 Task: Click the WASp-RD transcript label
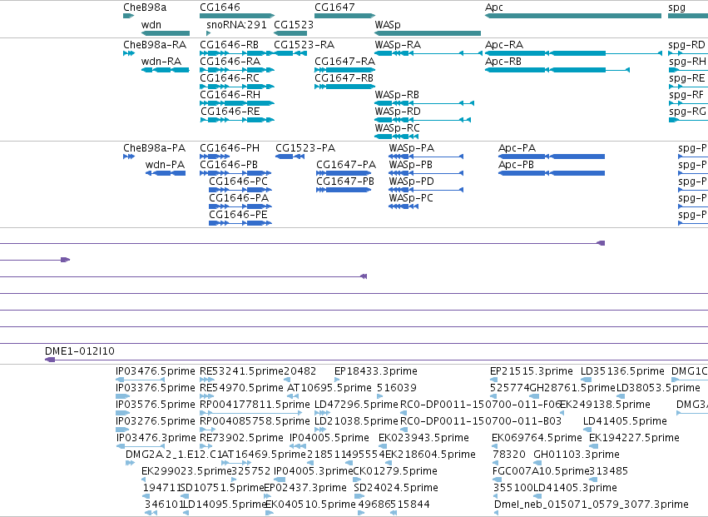[x=398, y=112]
